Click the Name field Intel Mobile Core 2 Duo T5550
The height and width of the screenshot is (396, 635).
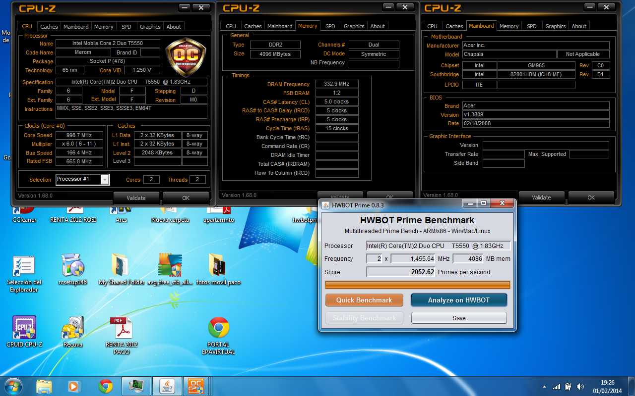click(x=108, y=44)
